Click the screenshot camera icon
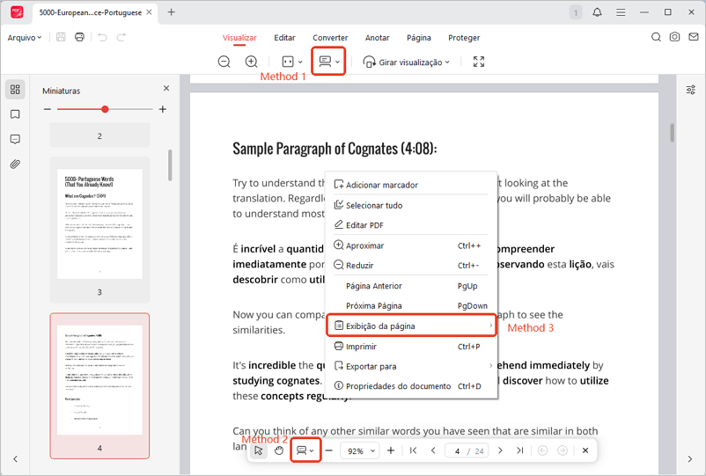Viewport: 706px width, 476px height. coord(674,37)
